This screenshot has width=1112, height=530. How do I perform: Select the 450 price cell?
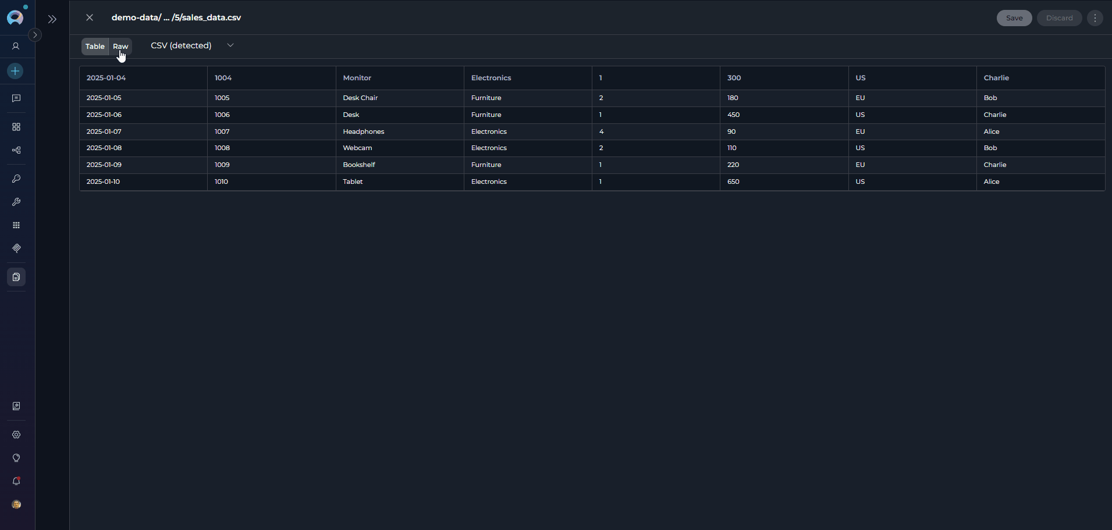tap(784, 115)
